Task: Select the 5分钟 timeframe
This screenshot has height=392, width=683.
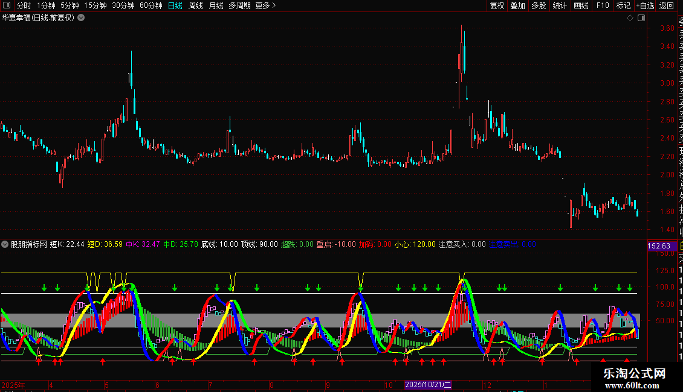Action: (x=70, y=5)
